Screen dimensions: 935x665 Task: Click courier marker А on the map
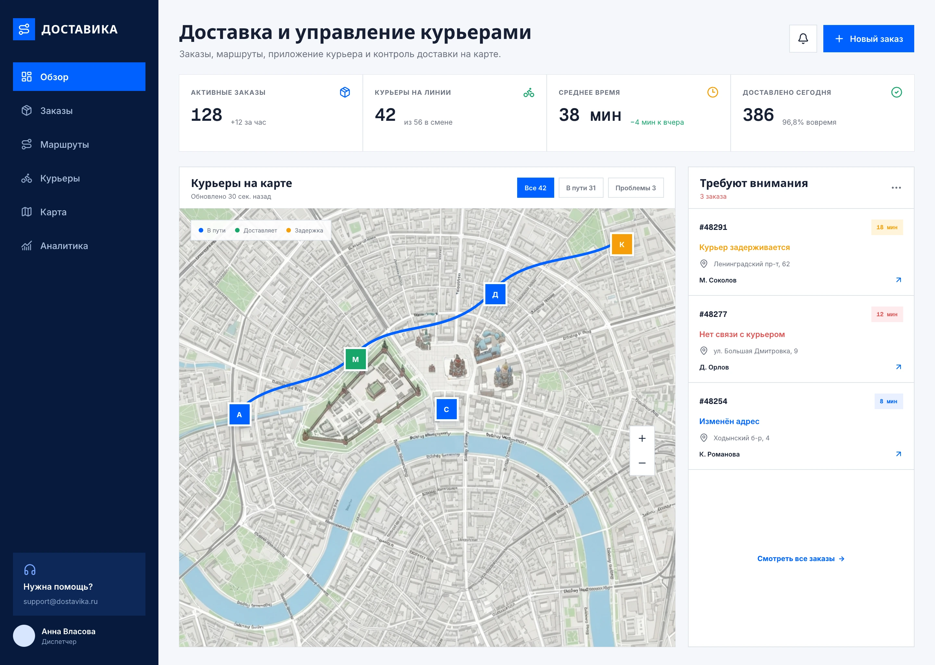(x=239, y=414)
